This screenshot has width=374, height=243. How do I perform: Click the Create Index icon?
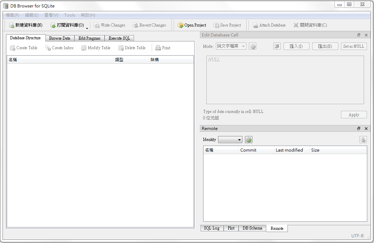48,48
